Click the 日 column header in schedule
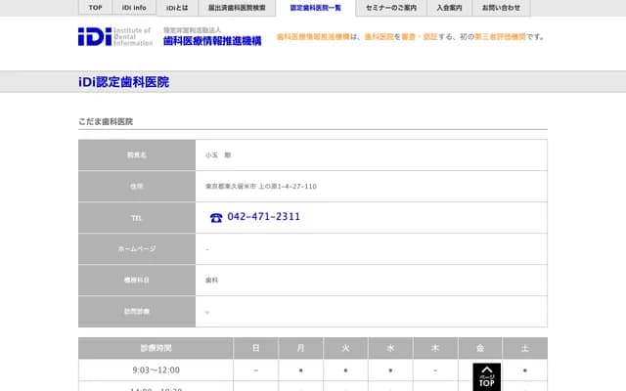 pos(255,348)
